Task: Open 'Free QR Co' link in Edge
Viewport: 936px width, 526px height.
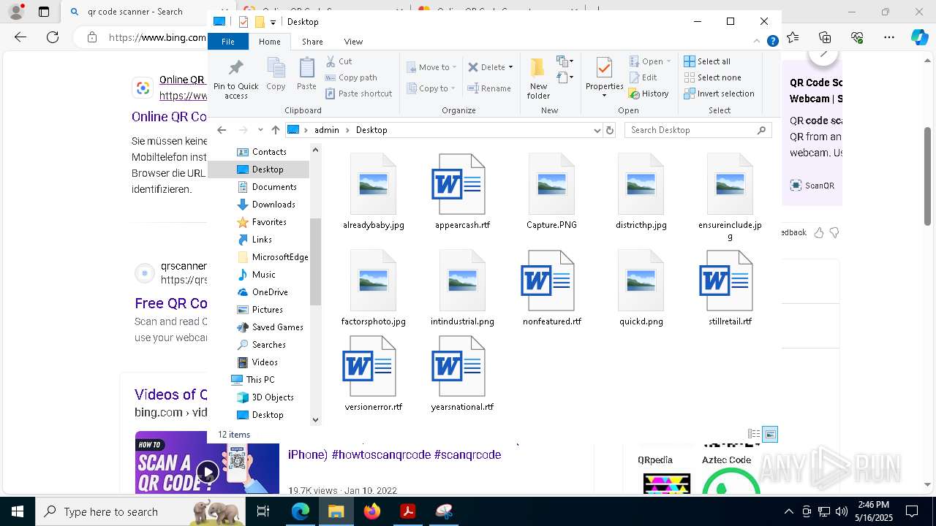Action: (171, 303)
